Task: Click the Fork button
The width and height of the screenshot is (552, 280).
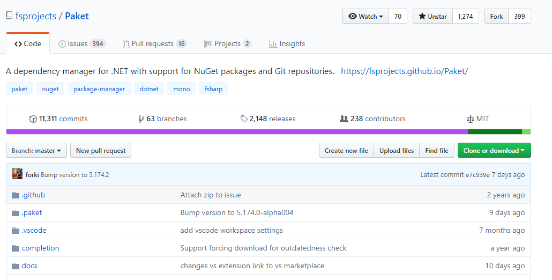Action: pyautogui.click(x=496, y=16)
